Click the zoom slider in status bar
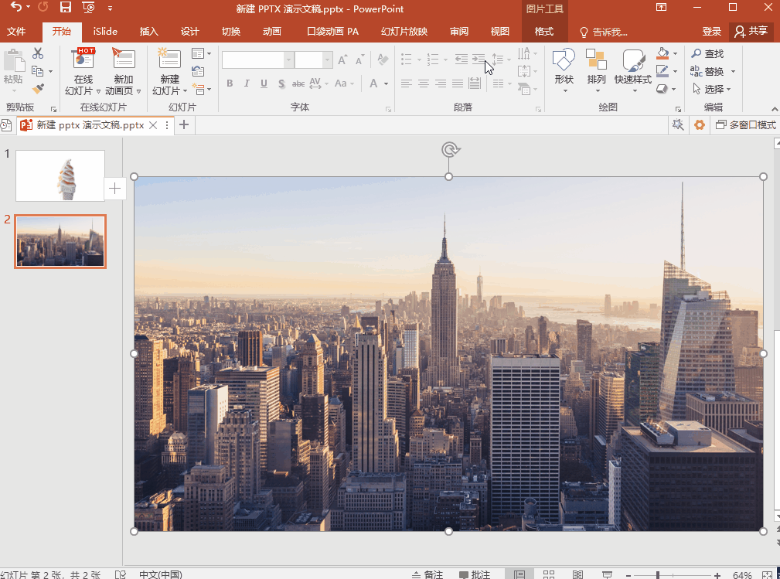780x579 pixels. (659, 574)
